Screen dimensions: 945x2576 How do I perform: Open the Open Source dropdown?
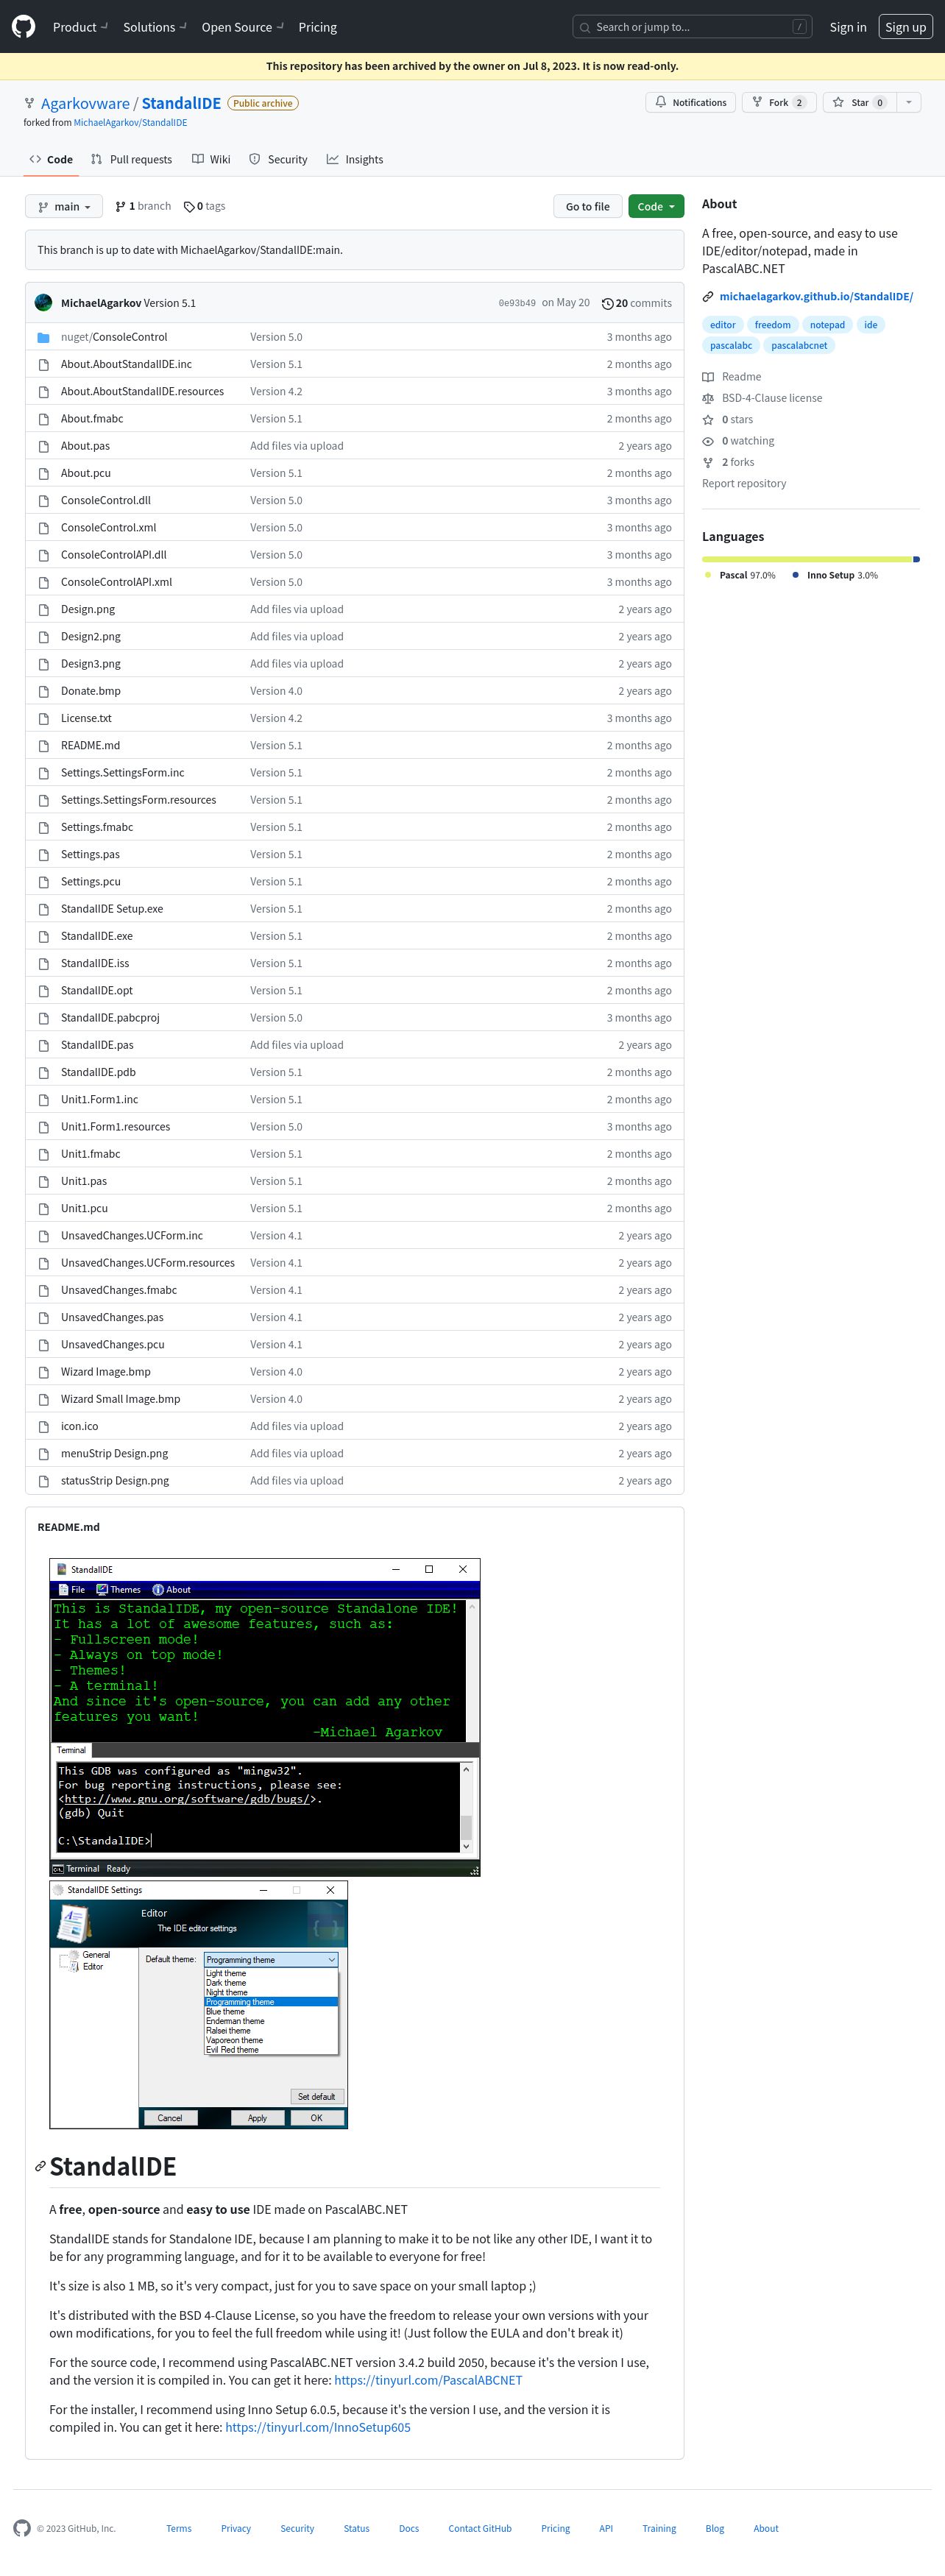[243, 27]
